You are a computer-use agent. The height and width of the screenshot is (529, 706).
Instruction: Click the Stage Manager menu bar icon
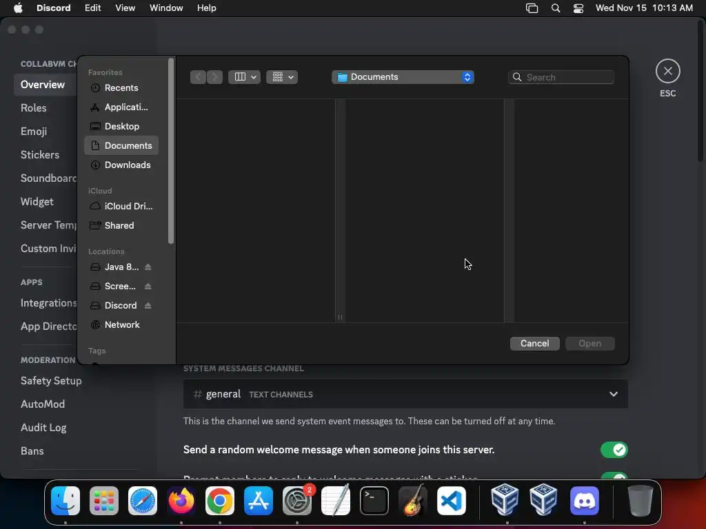[x=532, y=8]
